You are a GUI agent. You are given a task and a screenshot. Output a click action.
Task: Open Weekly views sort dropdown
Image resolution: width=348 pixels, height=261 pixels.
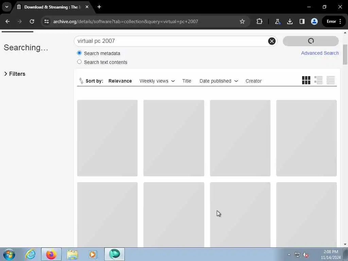coord(157,81)
